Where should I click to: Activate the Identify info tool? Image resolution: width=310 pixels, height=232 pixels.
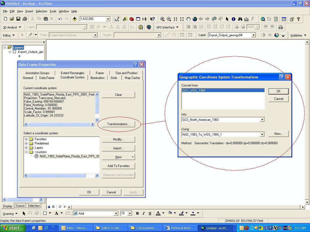pyautogui.click(x=234, y=19)
